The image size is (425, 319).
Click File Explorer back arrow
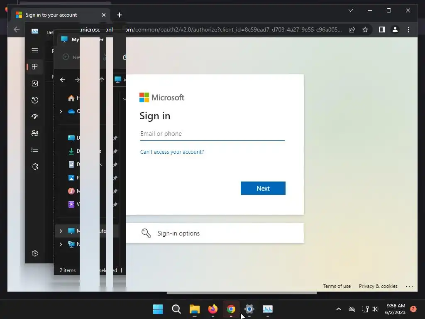[63, 80]
